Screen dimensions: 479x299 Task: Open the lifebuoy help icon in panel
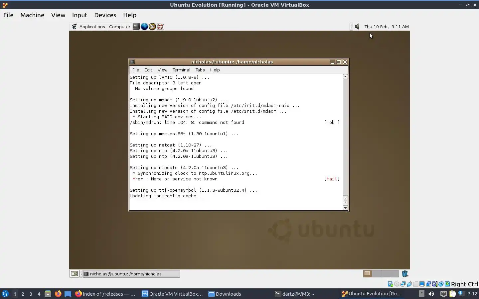pyautogui.click(x=160, y=27)
